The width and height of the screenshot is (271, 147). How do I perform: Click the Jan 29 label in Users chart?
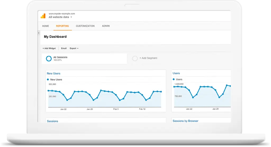pyautogui.click(x=215, y=109)
